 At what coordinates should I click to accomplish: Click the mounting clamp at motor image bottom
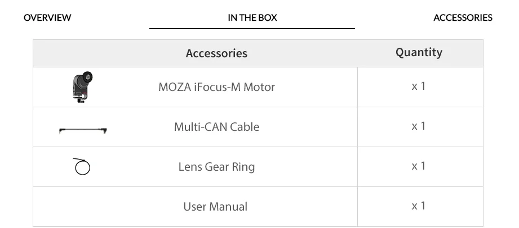81,99
